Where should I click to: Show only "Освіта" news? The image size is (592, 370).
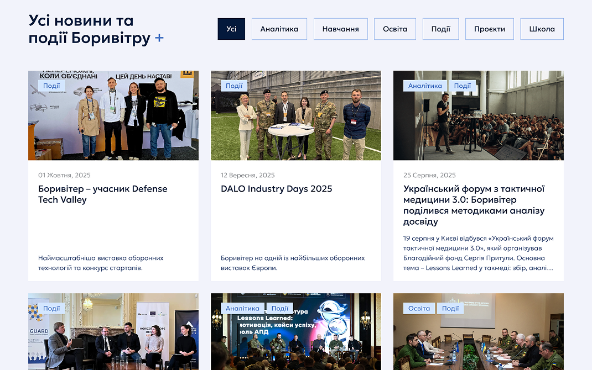click(395, 29)
